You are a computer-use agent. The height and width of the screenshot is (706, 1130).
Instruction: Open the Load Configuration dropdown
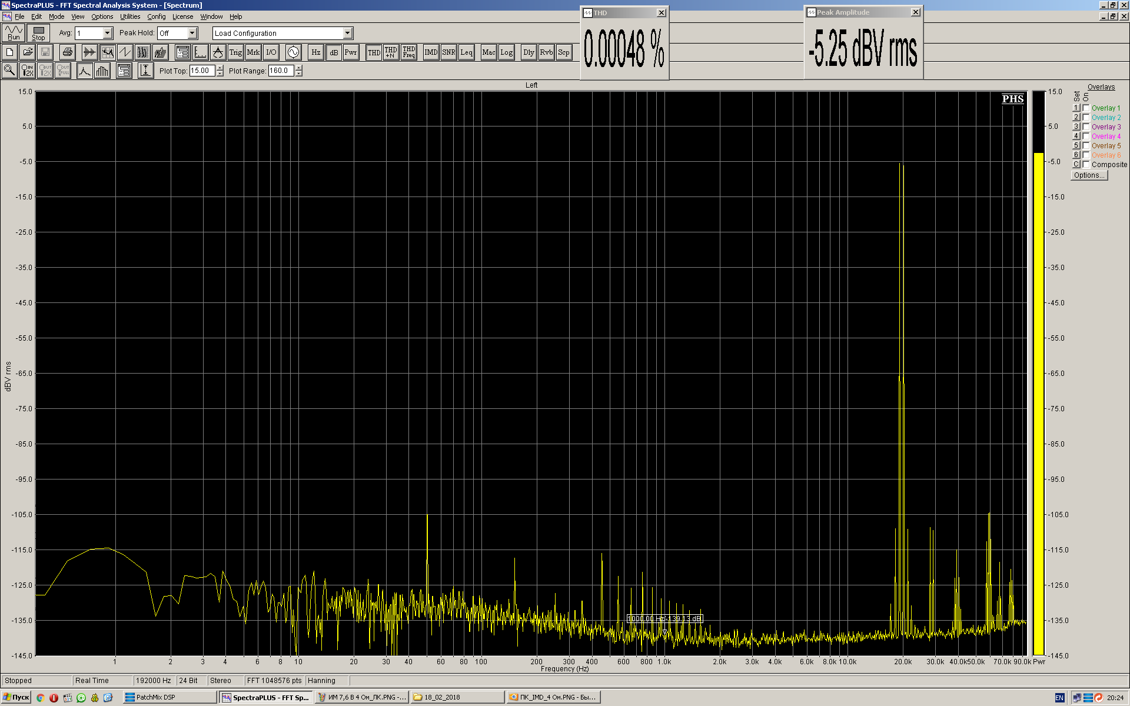pyautogui.click(x=348, y=34)
